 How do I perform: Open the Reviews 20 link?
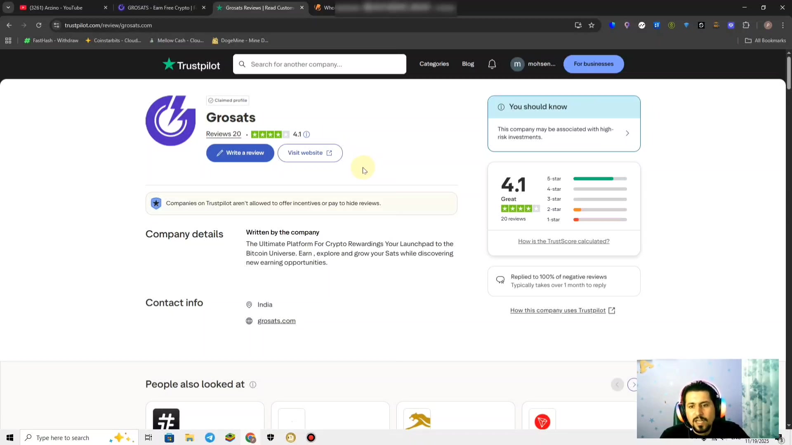click(x=223, y=134)
